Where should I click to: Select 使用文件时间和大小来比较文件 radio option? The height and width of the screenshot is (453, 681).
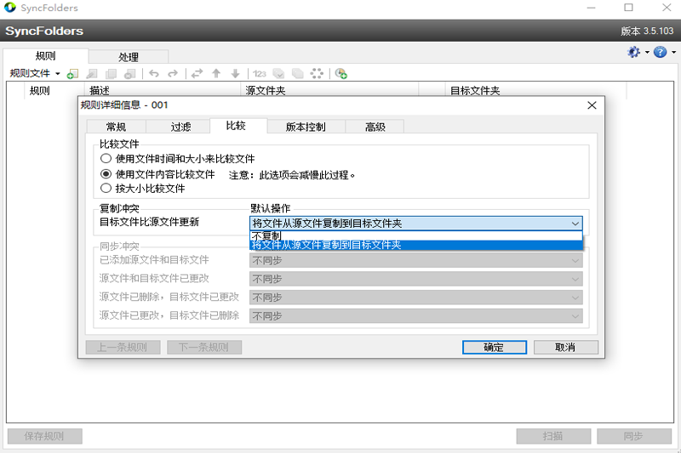pos(106,159)
